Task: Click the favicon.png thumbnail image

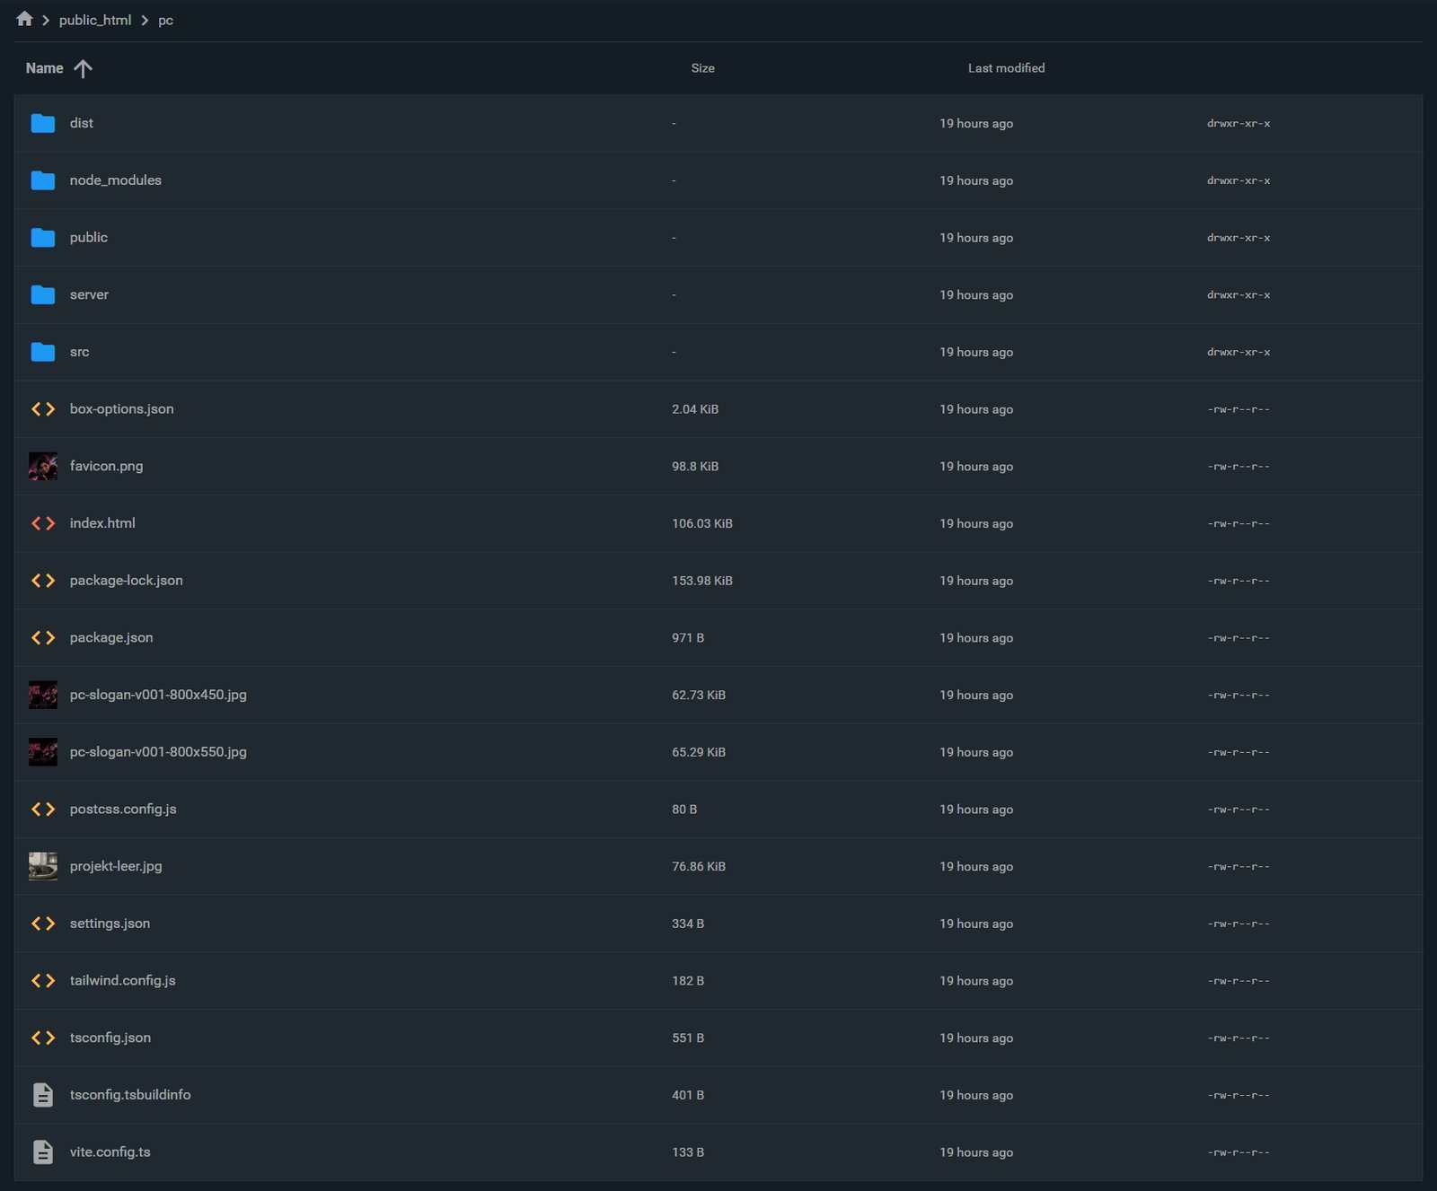Action: tap(43, 466)
